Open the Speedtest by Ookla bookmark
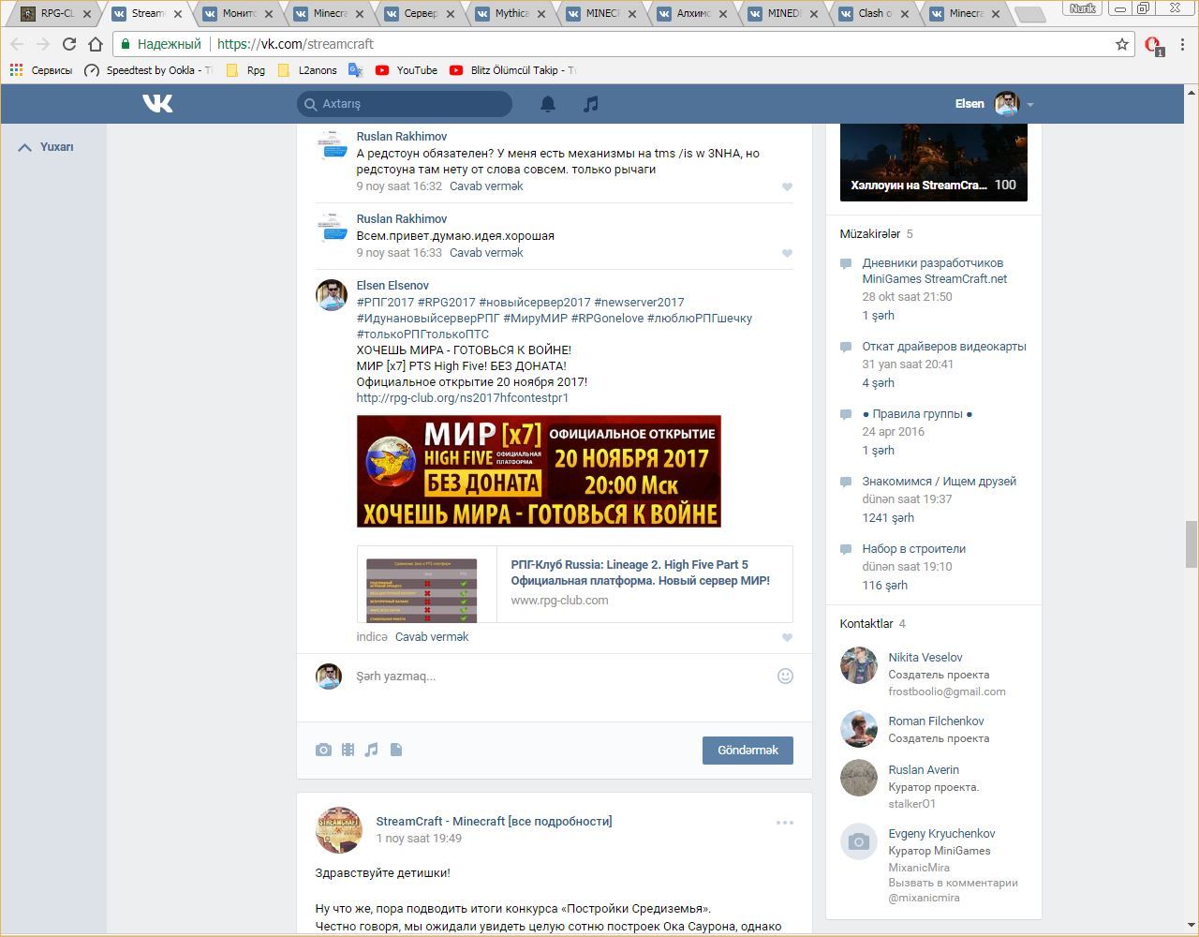1199x937 pixels. [148, 70]
